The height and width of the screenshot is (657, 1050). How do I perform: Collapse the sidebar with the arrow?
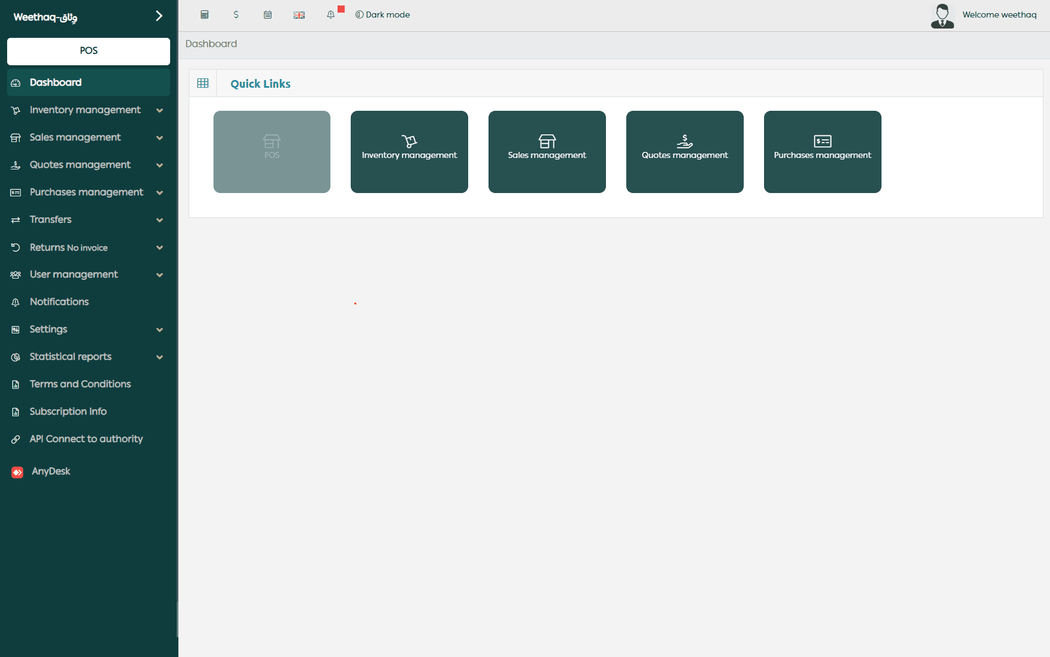159,16
